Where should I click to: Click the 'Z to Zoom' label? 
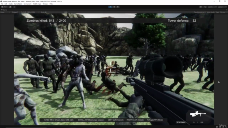pyautogui.click(x=181, y=122)
